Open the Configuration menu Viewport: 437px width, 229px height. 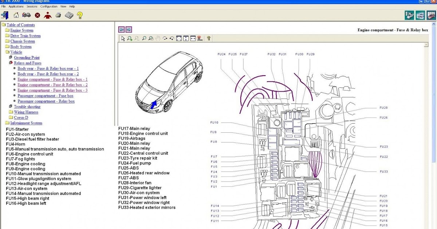click(49, 7)
